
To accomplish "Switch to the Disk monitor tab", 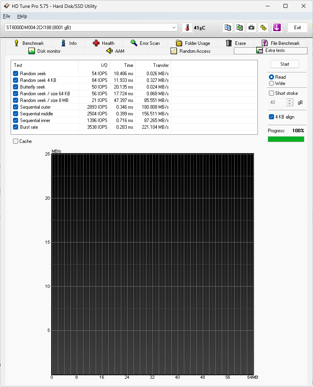I will tap(44, 51).
